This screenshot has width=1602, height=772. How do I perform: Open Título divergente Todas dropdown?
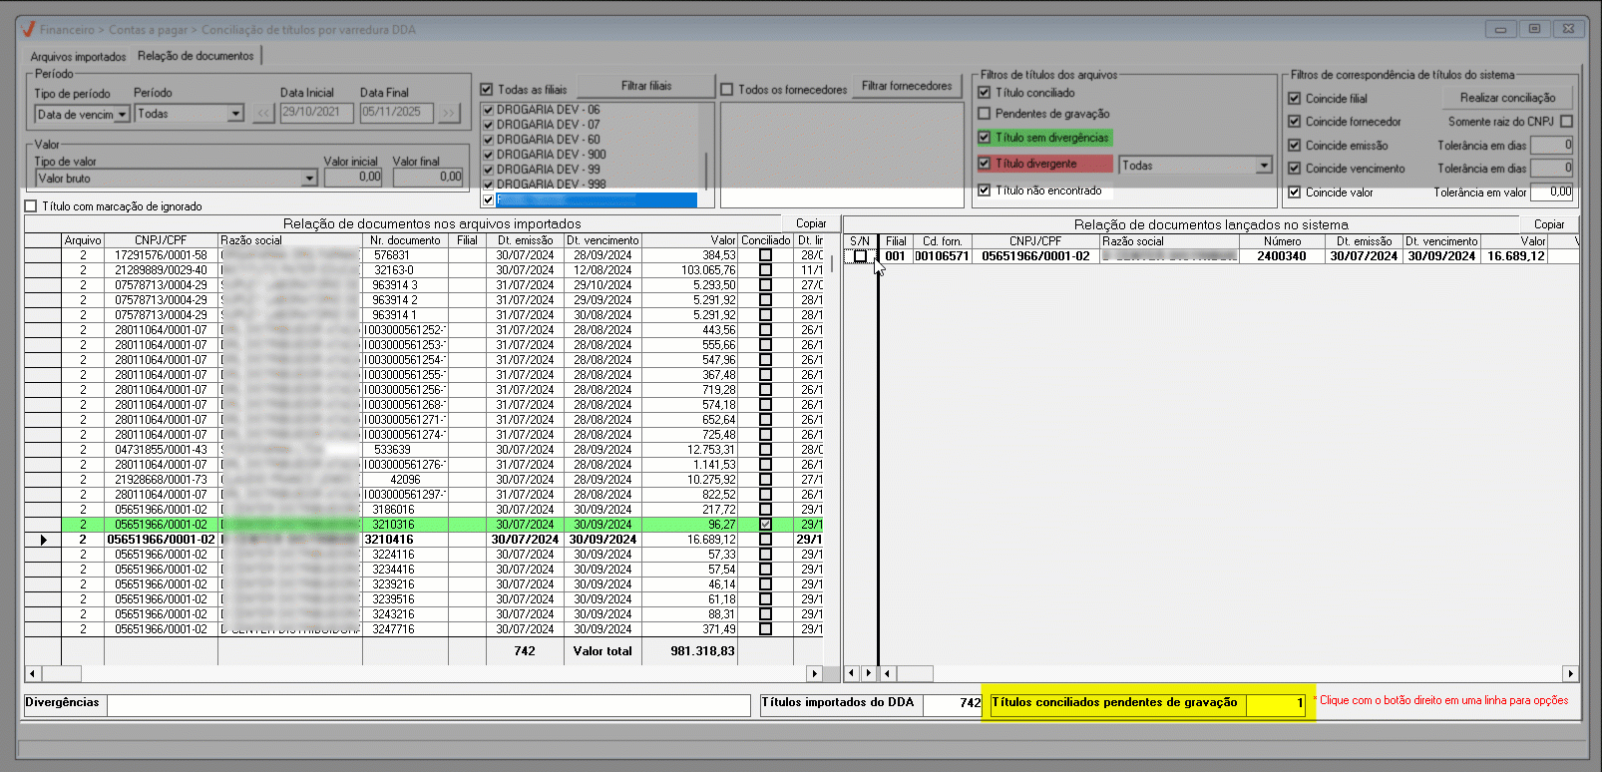[1264, 166]
